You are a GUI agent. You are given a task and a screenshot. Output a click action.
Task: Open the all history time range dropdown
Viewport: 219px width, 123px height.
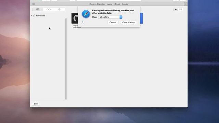[110, 17]
